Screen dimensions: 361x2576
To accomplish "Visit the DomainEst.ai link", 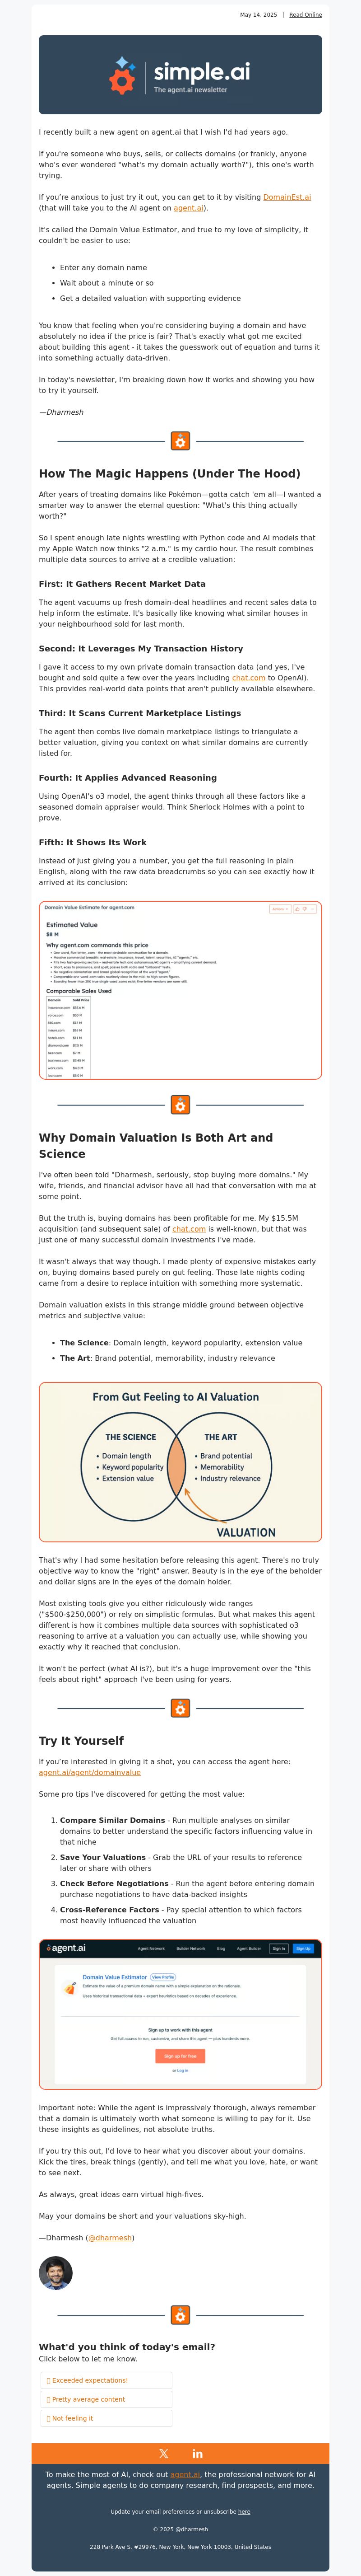I will point(287,197).
